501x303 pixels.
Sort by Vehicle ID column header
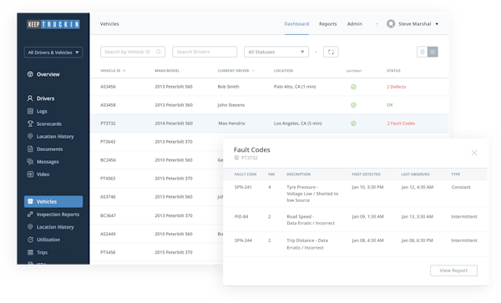tap(113, 71)
